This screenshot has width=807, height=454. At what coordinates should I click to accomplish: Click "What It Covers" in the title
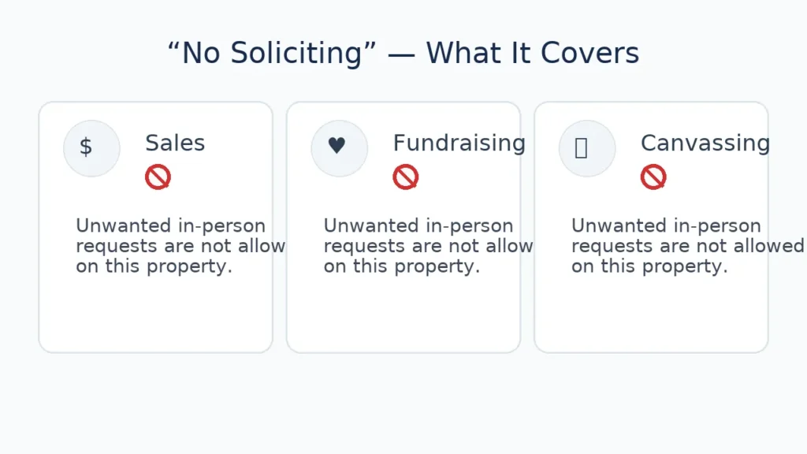[533, 54]
